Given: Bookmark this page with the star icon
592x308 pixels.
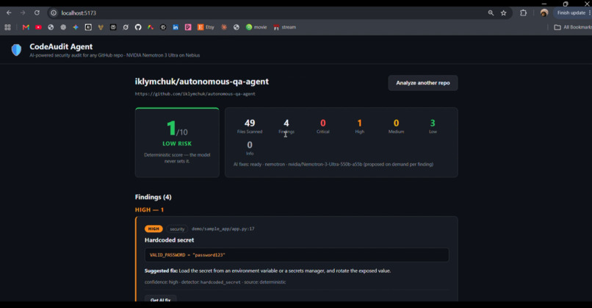Looking at the screenshot, I should pos(504,12).
